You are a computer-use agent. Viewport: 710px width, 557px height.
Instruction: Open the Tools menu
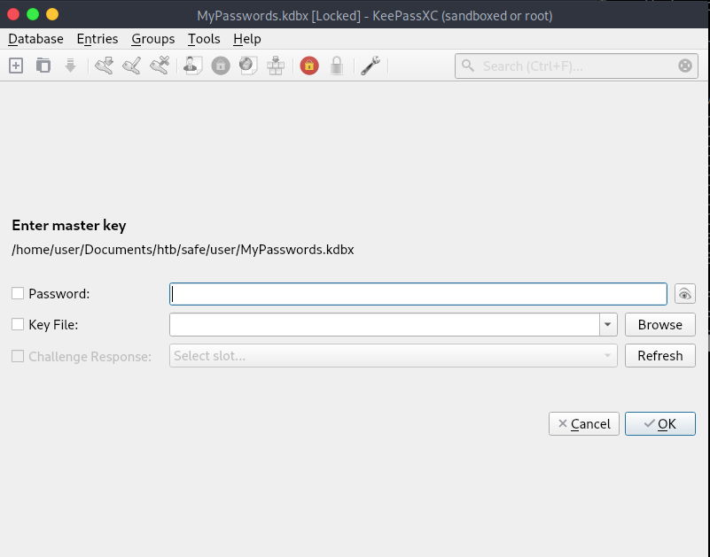point(204,39)
